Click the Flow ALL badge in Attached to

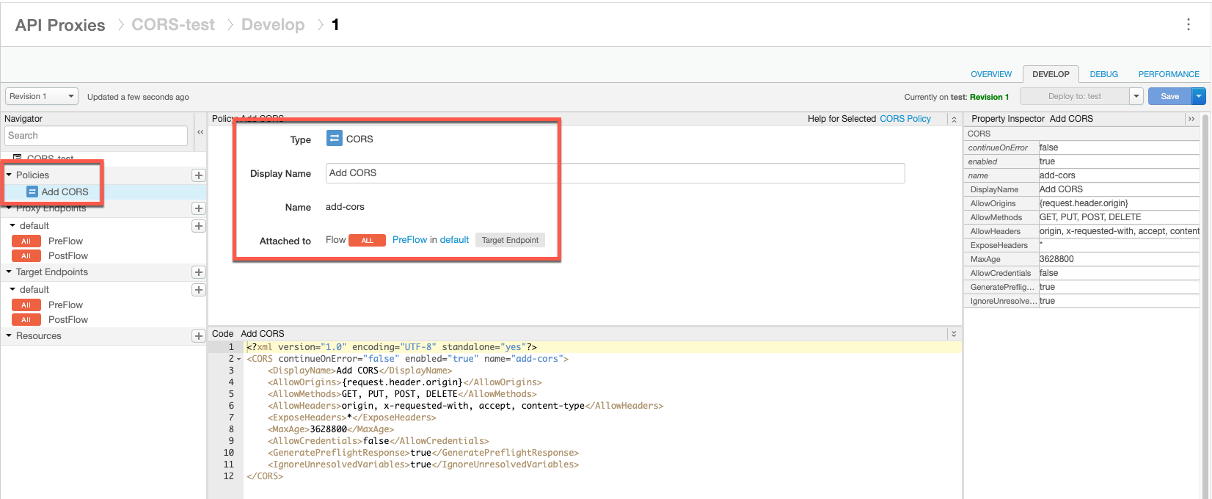367,240
